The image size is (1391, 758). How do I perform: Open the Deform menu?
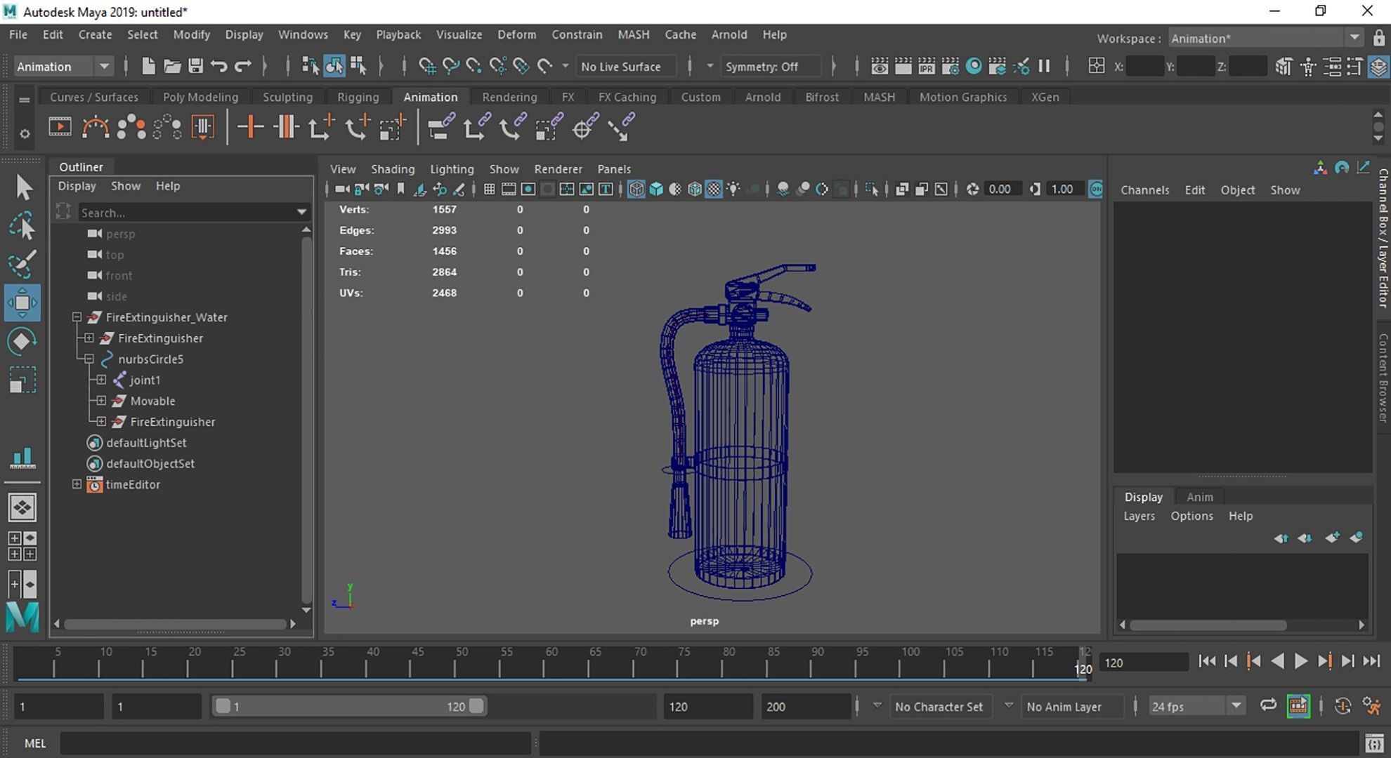pos(516,34)
